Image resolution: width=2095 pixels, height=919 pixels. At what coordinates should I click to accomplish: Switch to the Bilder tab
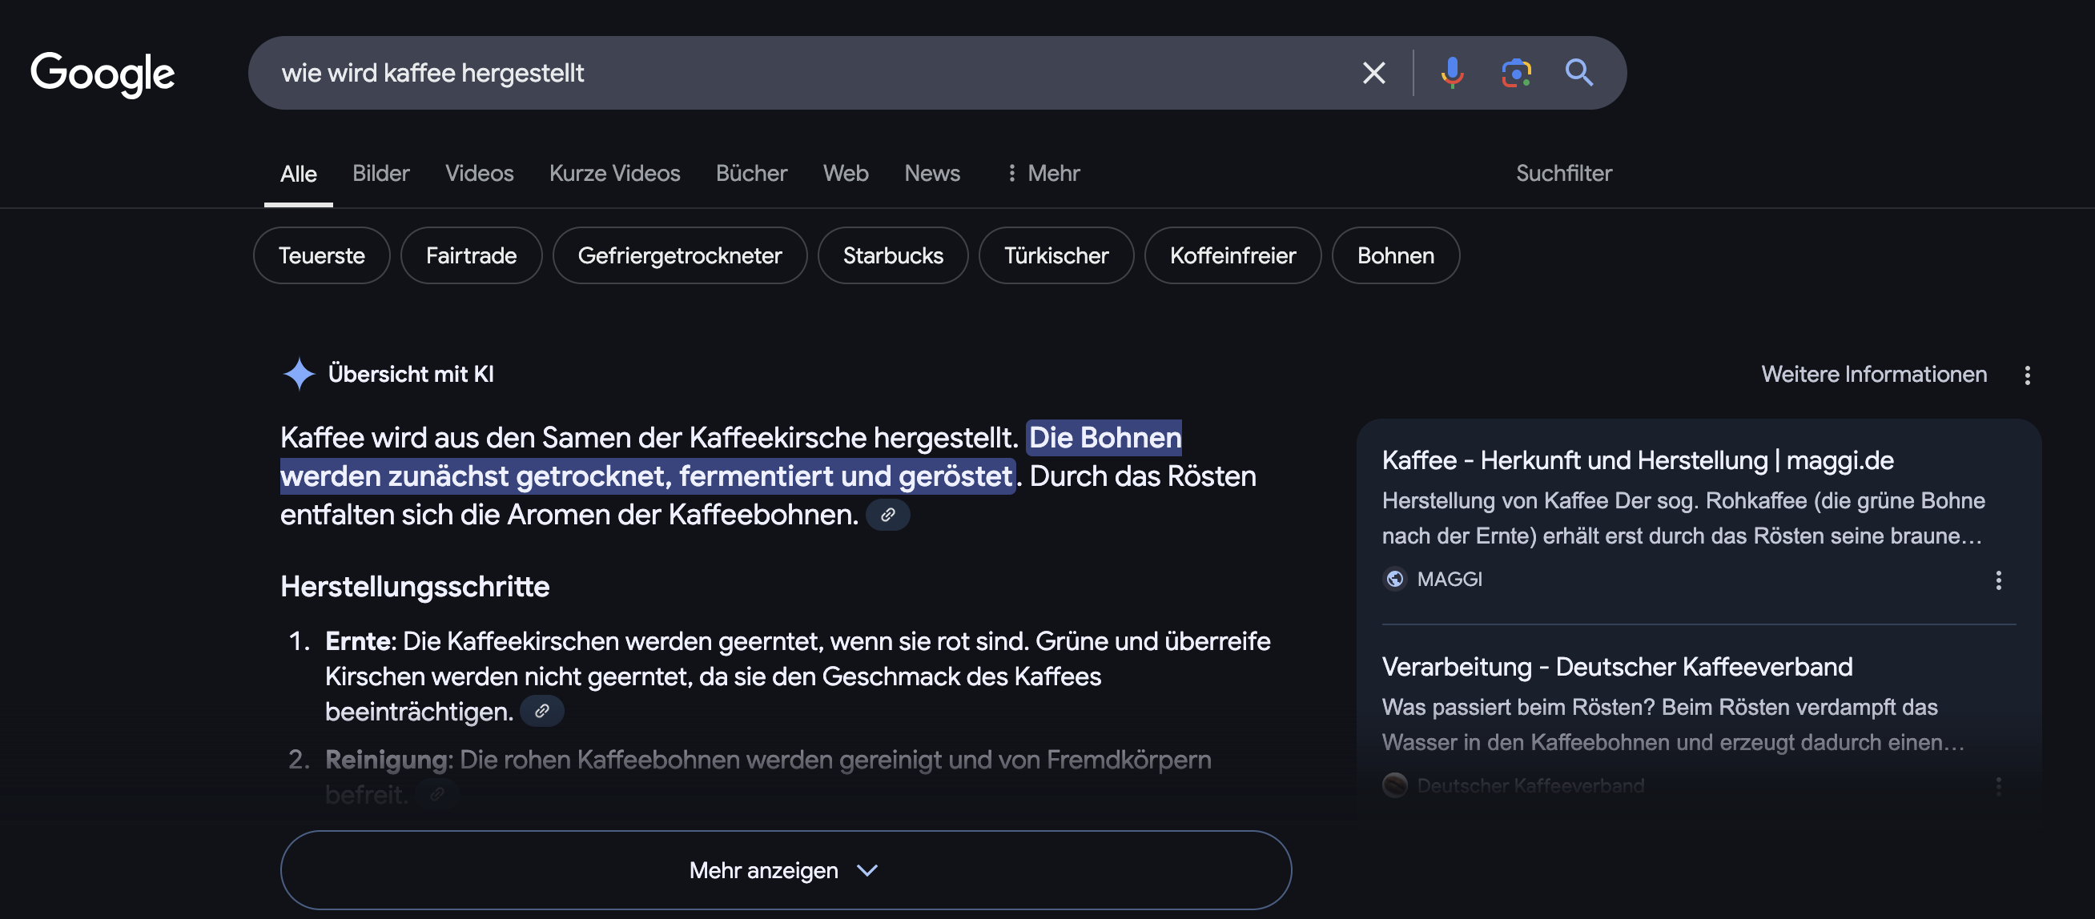pyautogui.click(x=380, y=173)
